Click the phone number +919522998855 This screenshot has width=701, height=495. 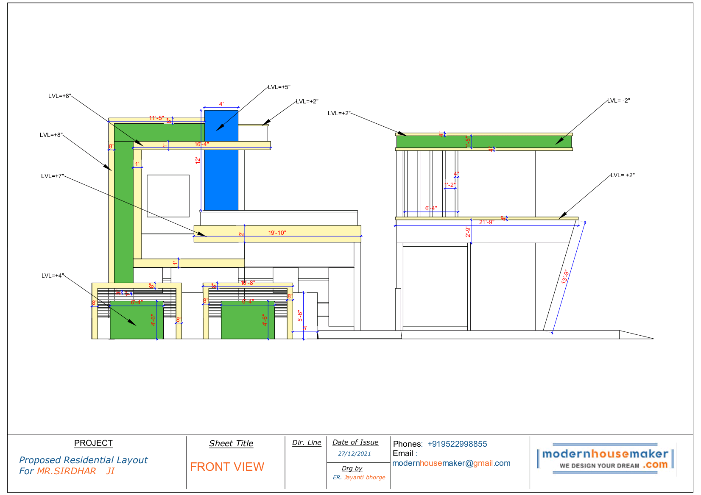[457, 444]
